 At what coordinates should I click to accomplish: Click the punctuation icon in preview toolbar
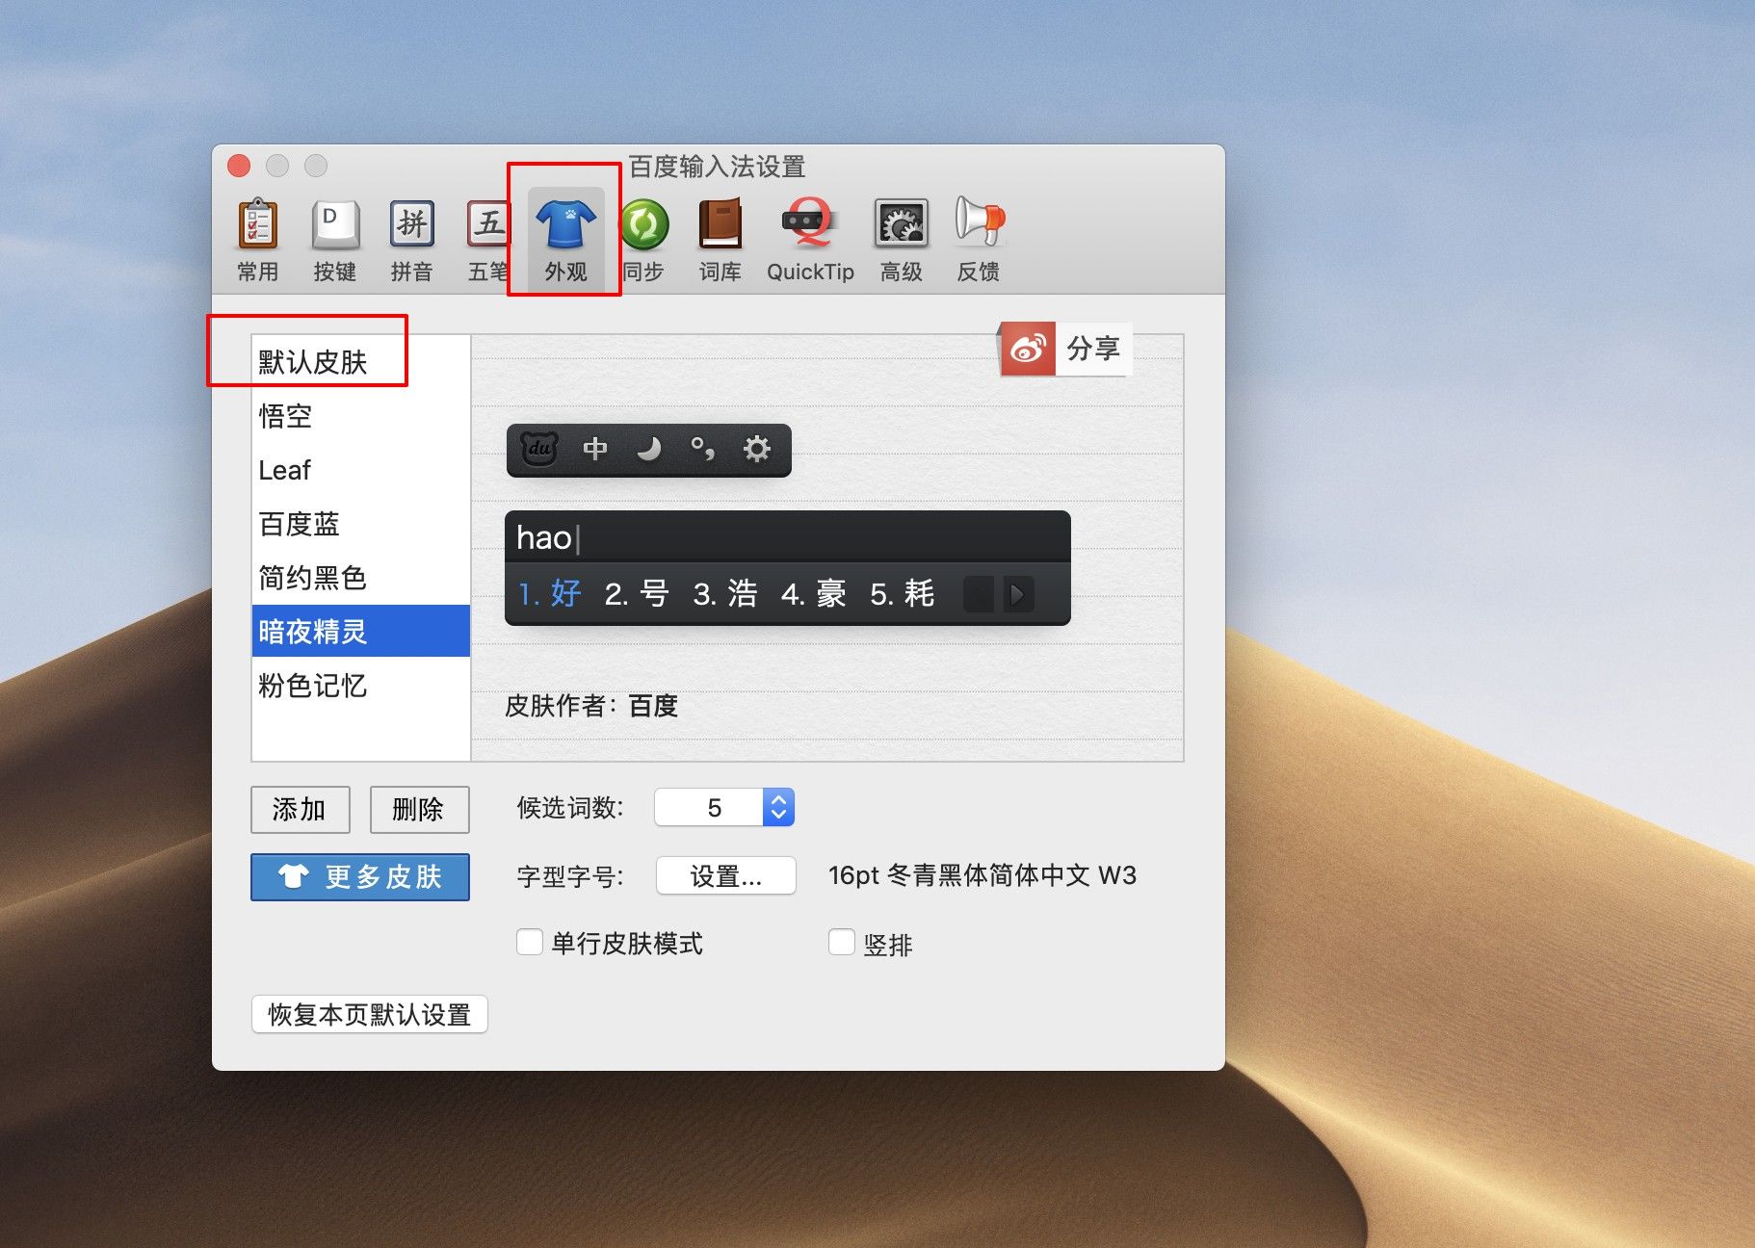[x=703, y=449]
